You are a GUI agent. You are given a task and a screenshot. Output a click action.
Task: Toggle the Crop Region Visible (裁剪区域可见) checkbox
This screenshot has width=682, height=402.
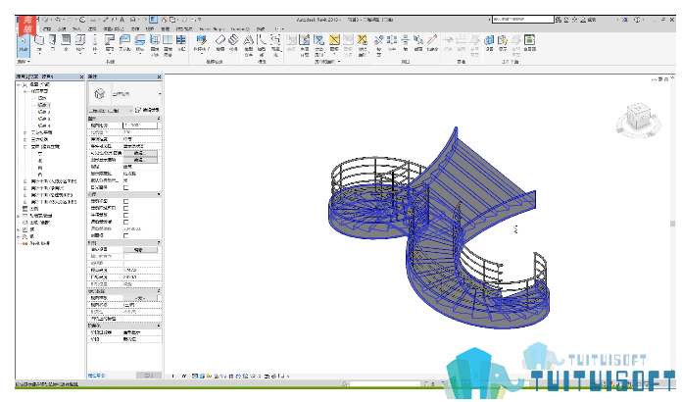click(x=126, y=209)
